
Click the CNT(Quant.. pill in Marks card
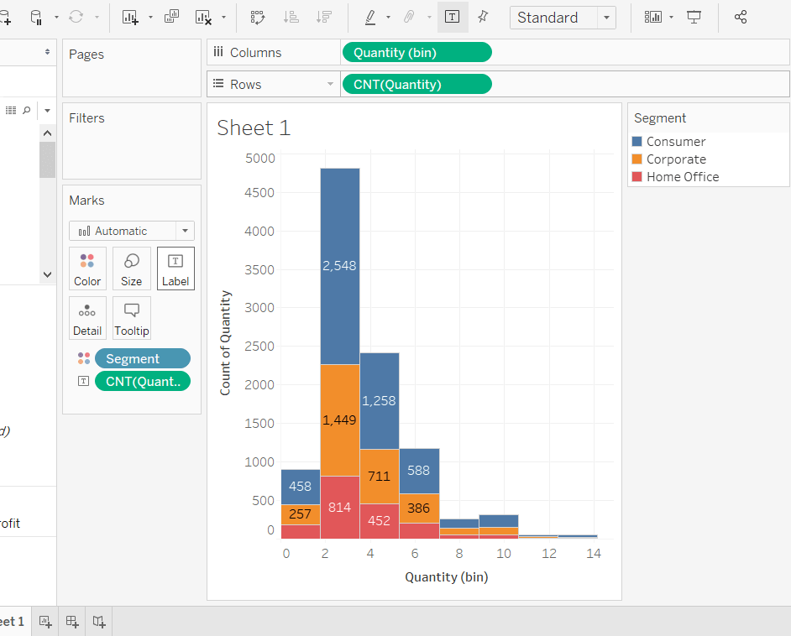(x=143, y=381)
